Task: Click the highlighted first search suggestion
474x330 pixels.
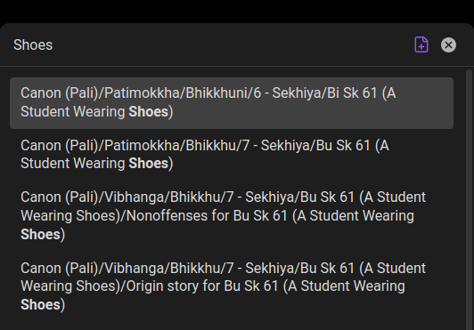Action: click(x=232, y=103)
